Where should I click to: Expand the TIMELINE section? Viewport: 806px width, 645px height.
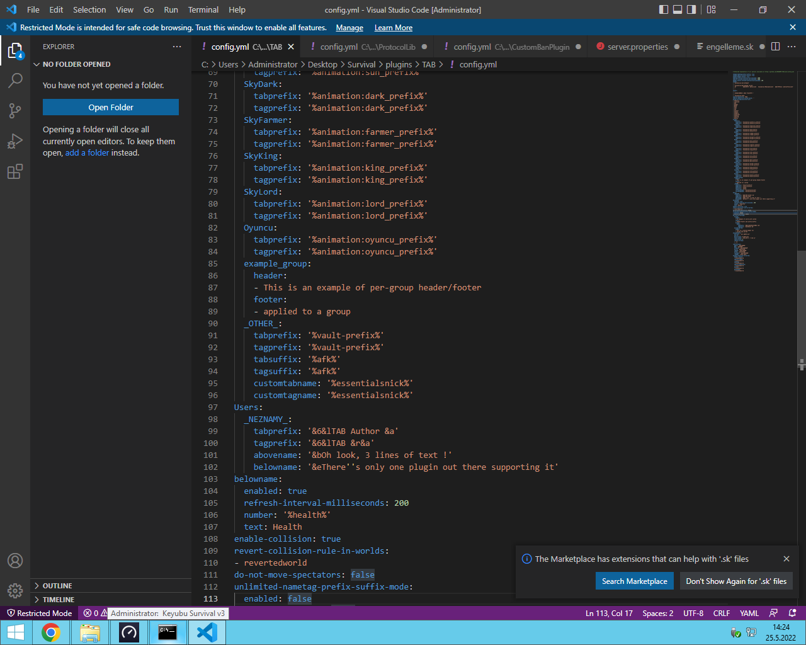(x=111, y=600)
